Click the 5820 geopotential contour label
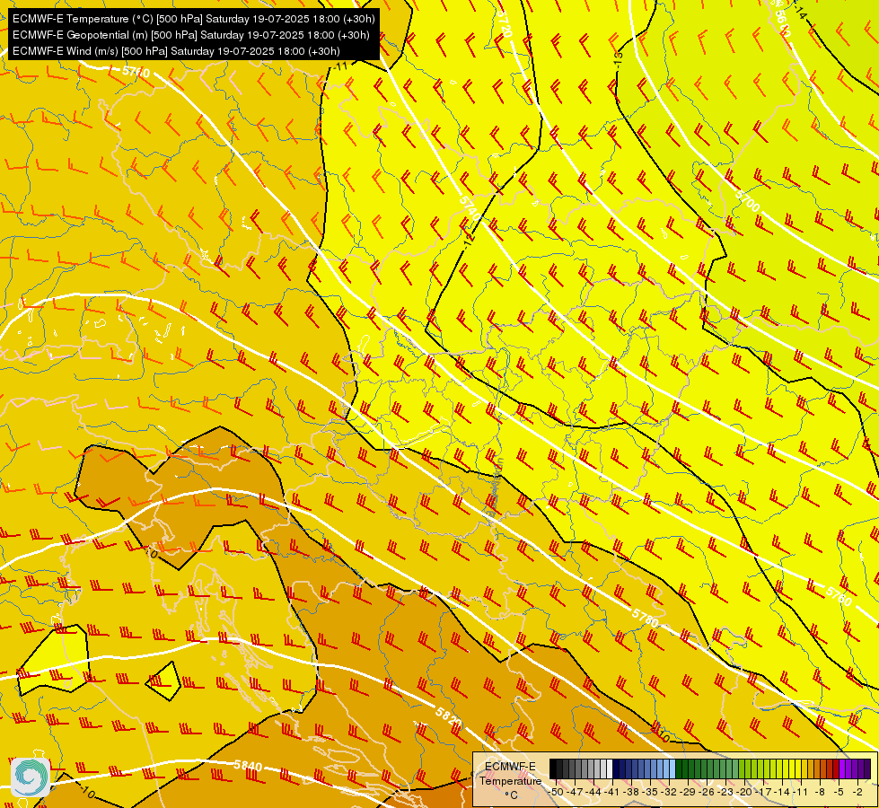879x808 pixels. click(449, 716)
